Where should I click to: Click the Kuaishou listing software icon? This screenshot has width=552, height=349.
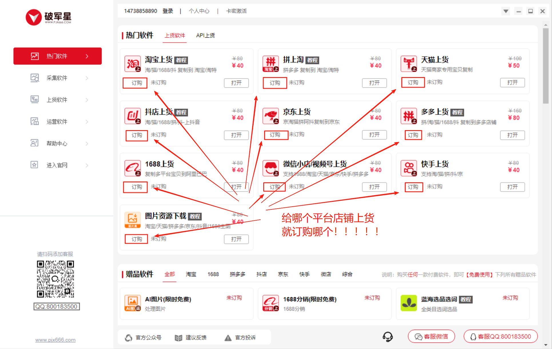[408, 168]
